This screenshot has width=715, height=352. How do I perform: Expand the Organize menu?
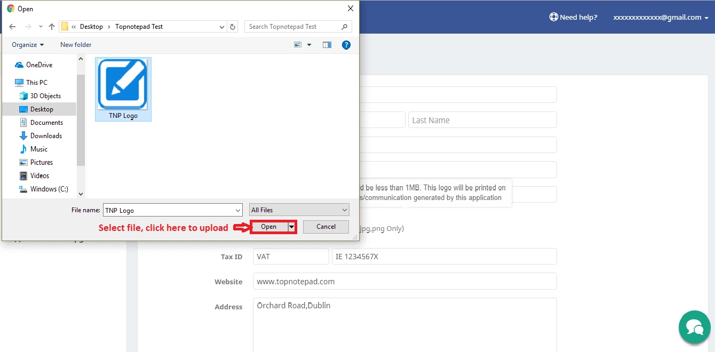28,45
